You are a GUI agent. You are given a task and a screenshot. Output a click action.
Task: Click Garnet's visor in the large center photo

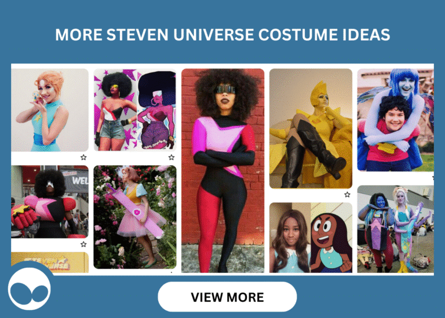tap(225, 89)
